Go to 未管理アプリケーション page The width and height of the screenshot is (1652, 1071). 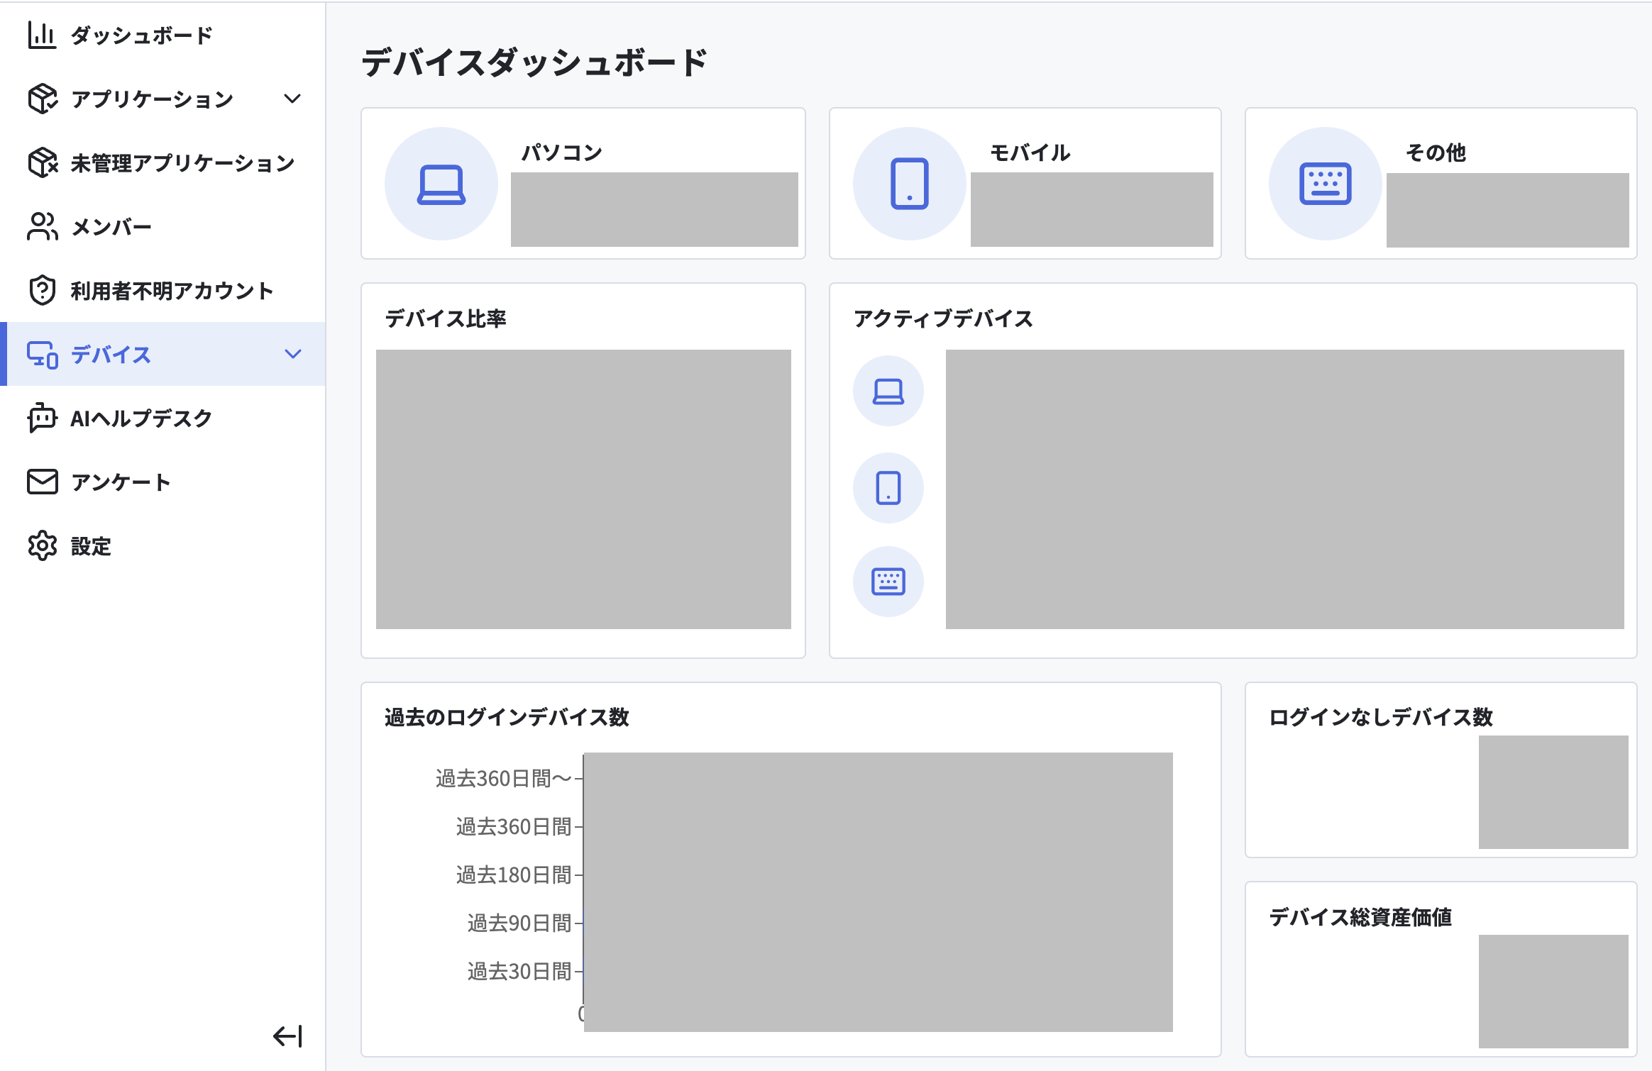(x=163, y=162)
